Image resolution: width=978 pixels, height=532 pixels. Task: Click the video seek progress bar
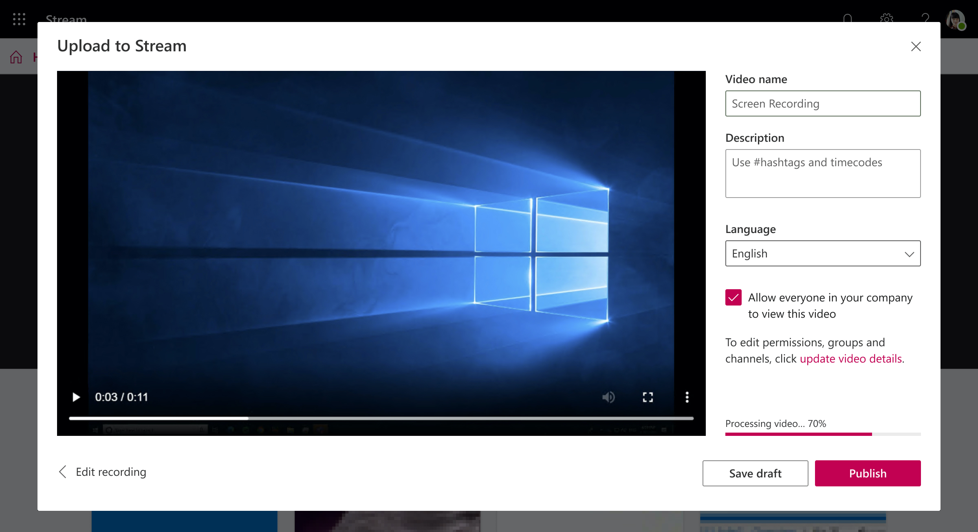point(381,418)
